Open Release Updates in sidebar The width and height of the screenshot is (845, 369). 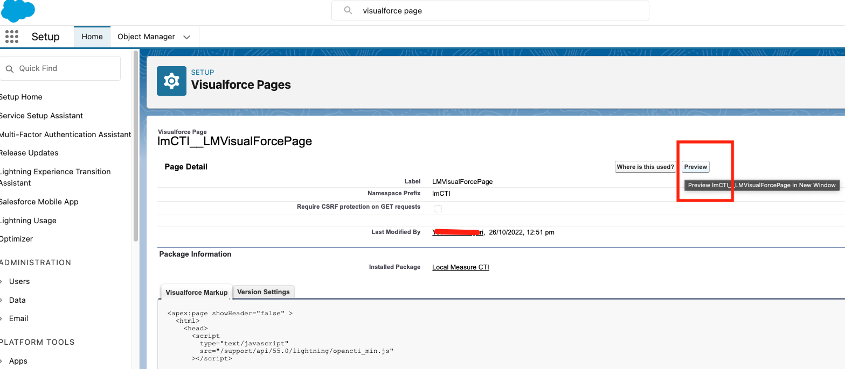pos(29,153)
